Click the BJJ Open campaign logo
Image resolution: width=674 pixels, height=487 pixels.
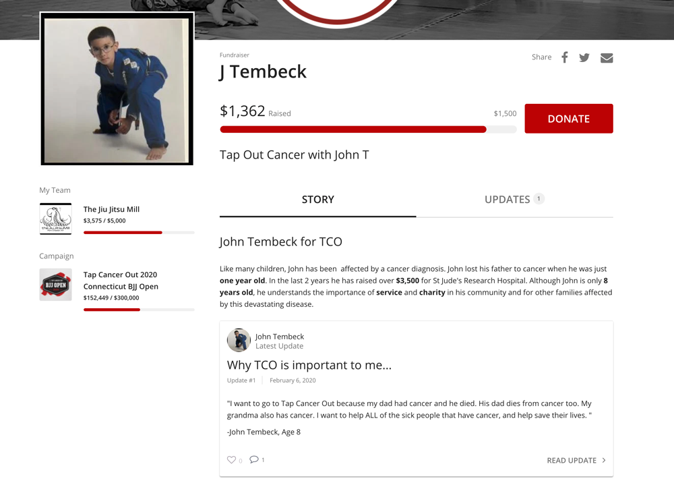(55, 285)
